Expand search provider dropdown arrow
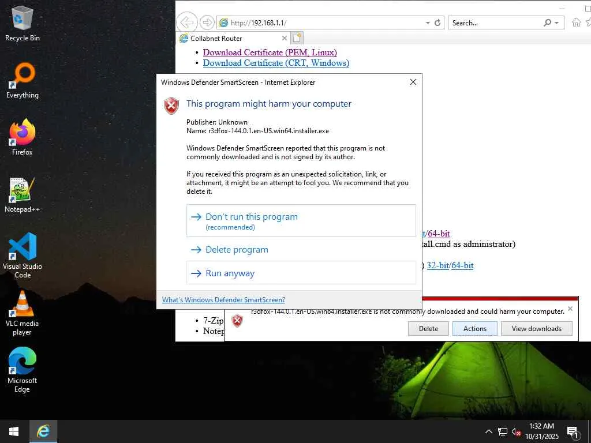The image size is (591, 443). coord(557,23)
